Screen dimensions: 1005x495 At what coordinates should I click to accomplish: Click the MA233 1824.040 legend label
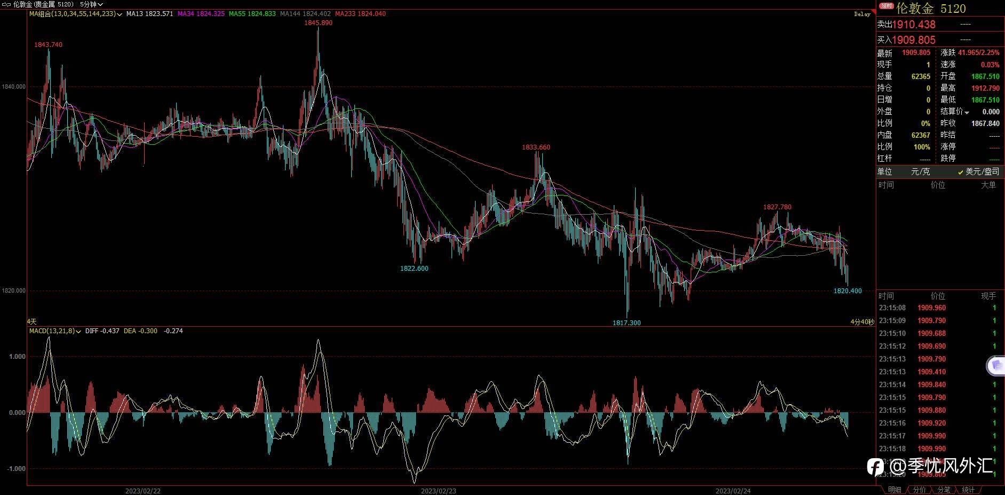[x=360, y=14]
